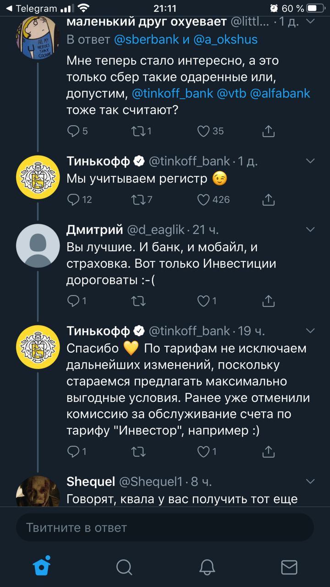Open the @tinkoff_bank mention link
The height and width of the screenshot is (587, 330).
(172, 94)
